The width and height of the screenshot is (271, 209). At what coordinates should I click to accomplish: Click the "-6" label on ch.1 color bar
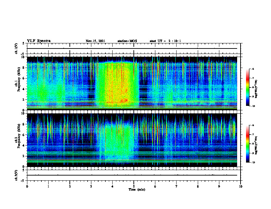pos(253,69)
